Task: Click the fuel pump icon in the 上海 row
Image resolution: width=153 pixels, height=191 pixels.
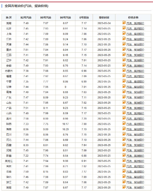Action: 124,33
